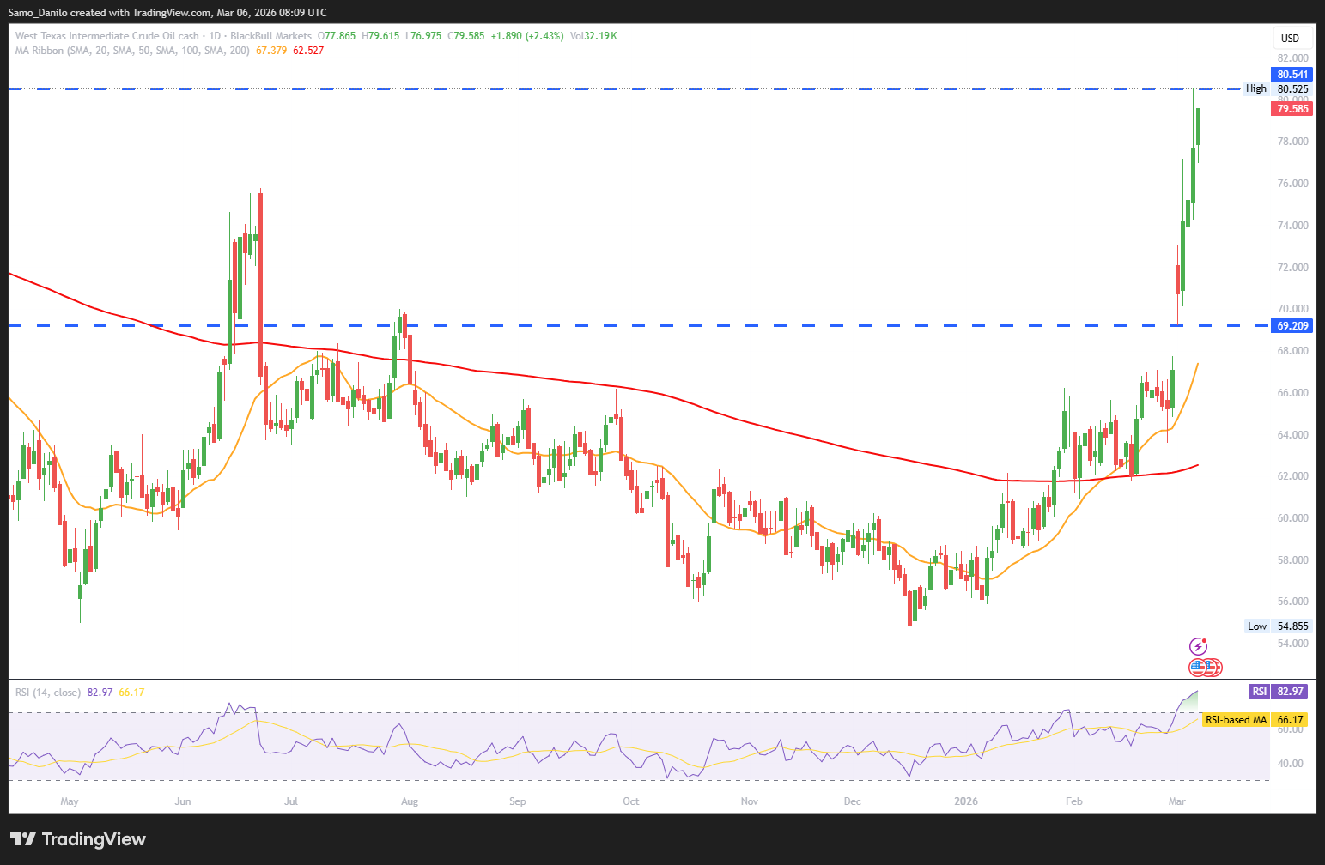Viewport: 1325px width, 865px height.
Task: Click the Aug label on time axis
Action: click(410, 801)
